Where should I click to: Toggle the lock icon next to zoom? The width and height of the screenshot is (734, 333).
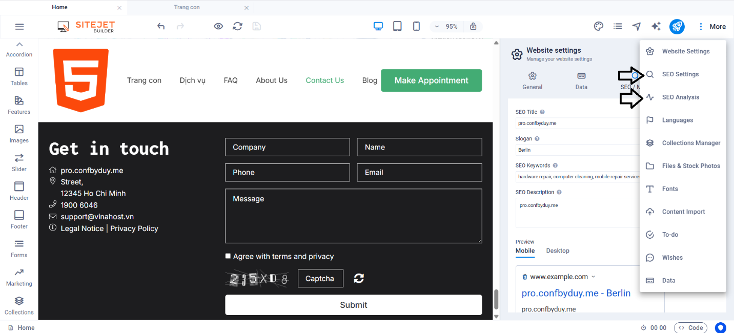point(473,27)
